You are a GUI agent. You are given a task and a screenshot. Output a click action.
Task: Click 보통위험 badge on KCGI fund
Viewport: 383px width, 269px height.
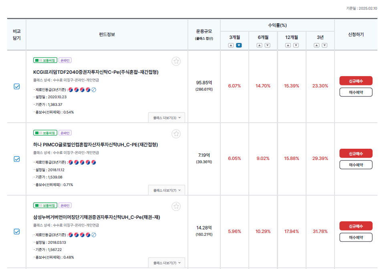[x=45, y=61]
